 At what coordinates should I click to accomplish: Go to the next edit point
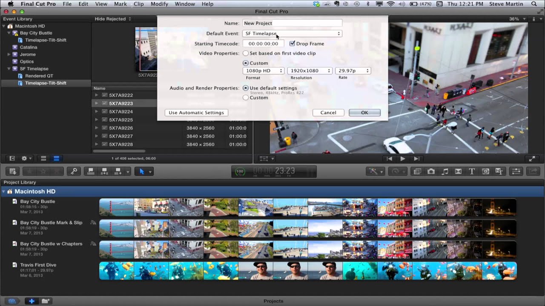[417, 159]
